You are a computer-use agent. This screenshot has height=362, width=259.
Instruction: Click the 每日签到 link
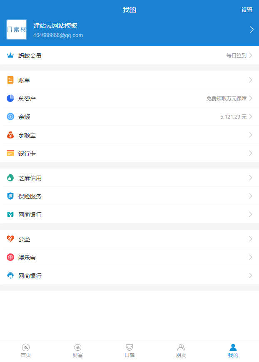237,56
